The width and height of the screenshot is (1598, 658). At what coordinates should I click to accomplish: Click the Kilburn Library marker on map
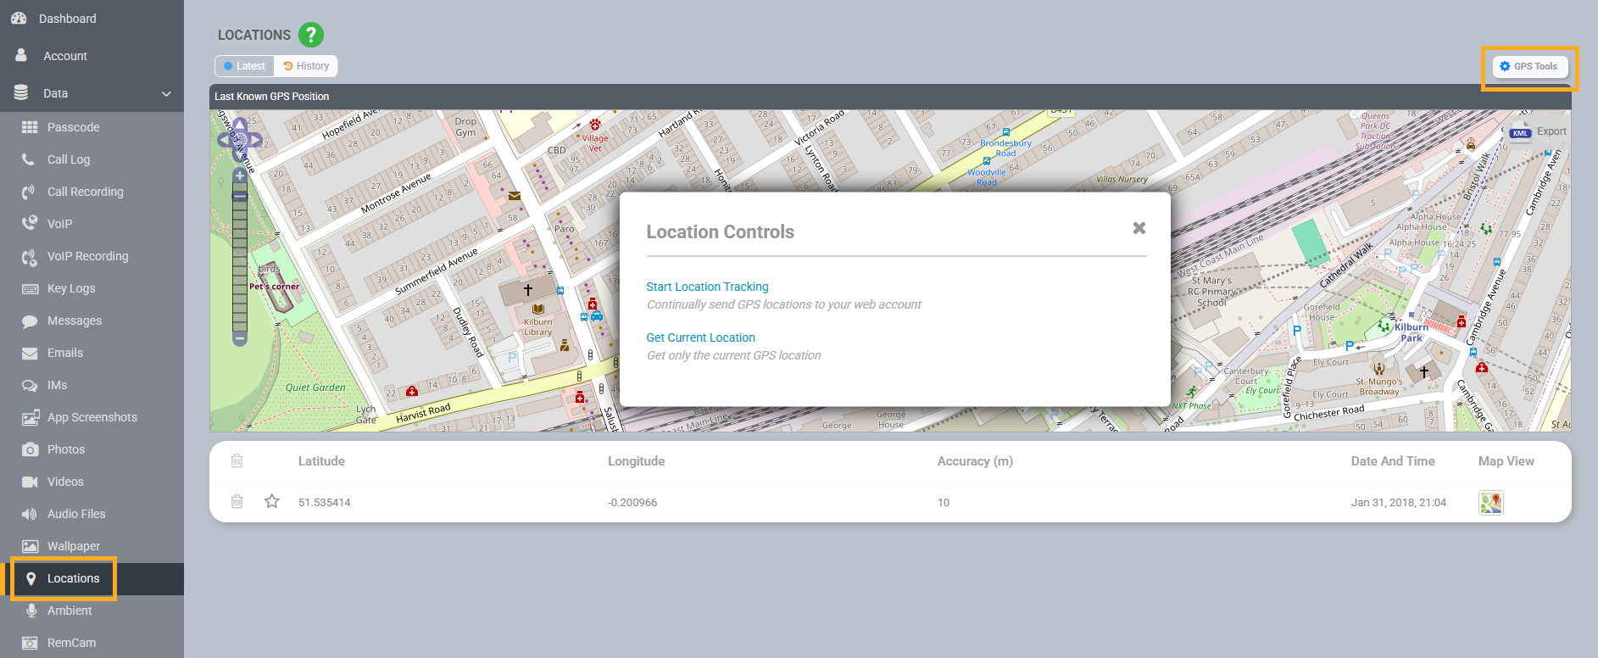click(x=537, y=309)
